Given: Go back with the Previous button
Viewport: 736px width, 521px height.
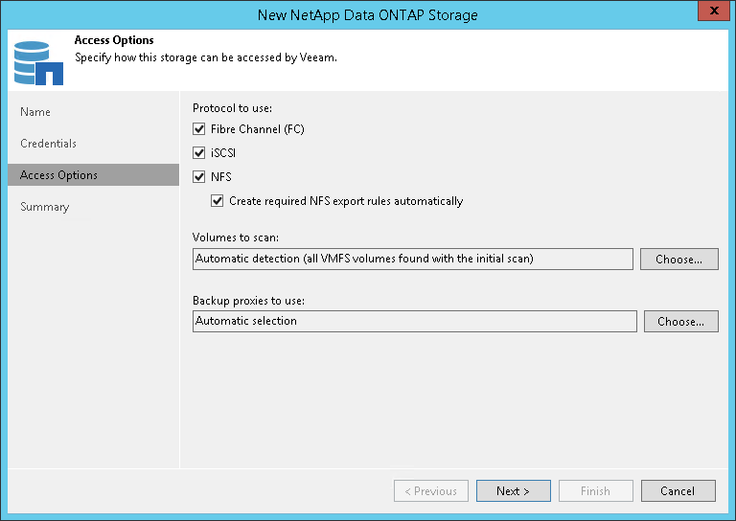Looking at the screenshot, I should click(x=430, y=491).
